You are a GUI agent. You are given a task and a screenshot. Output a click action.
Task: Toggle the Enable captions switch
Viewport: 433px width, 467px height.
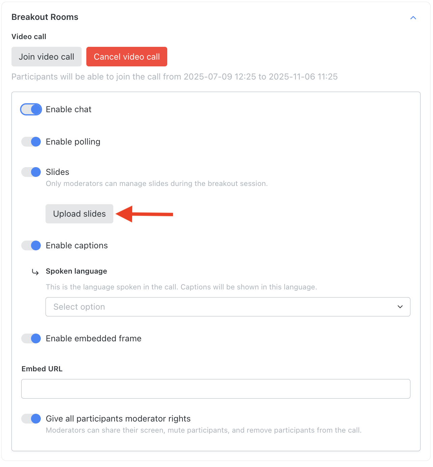tap(31, 246)
